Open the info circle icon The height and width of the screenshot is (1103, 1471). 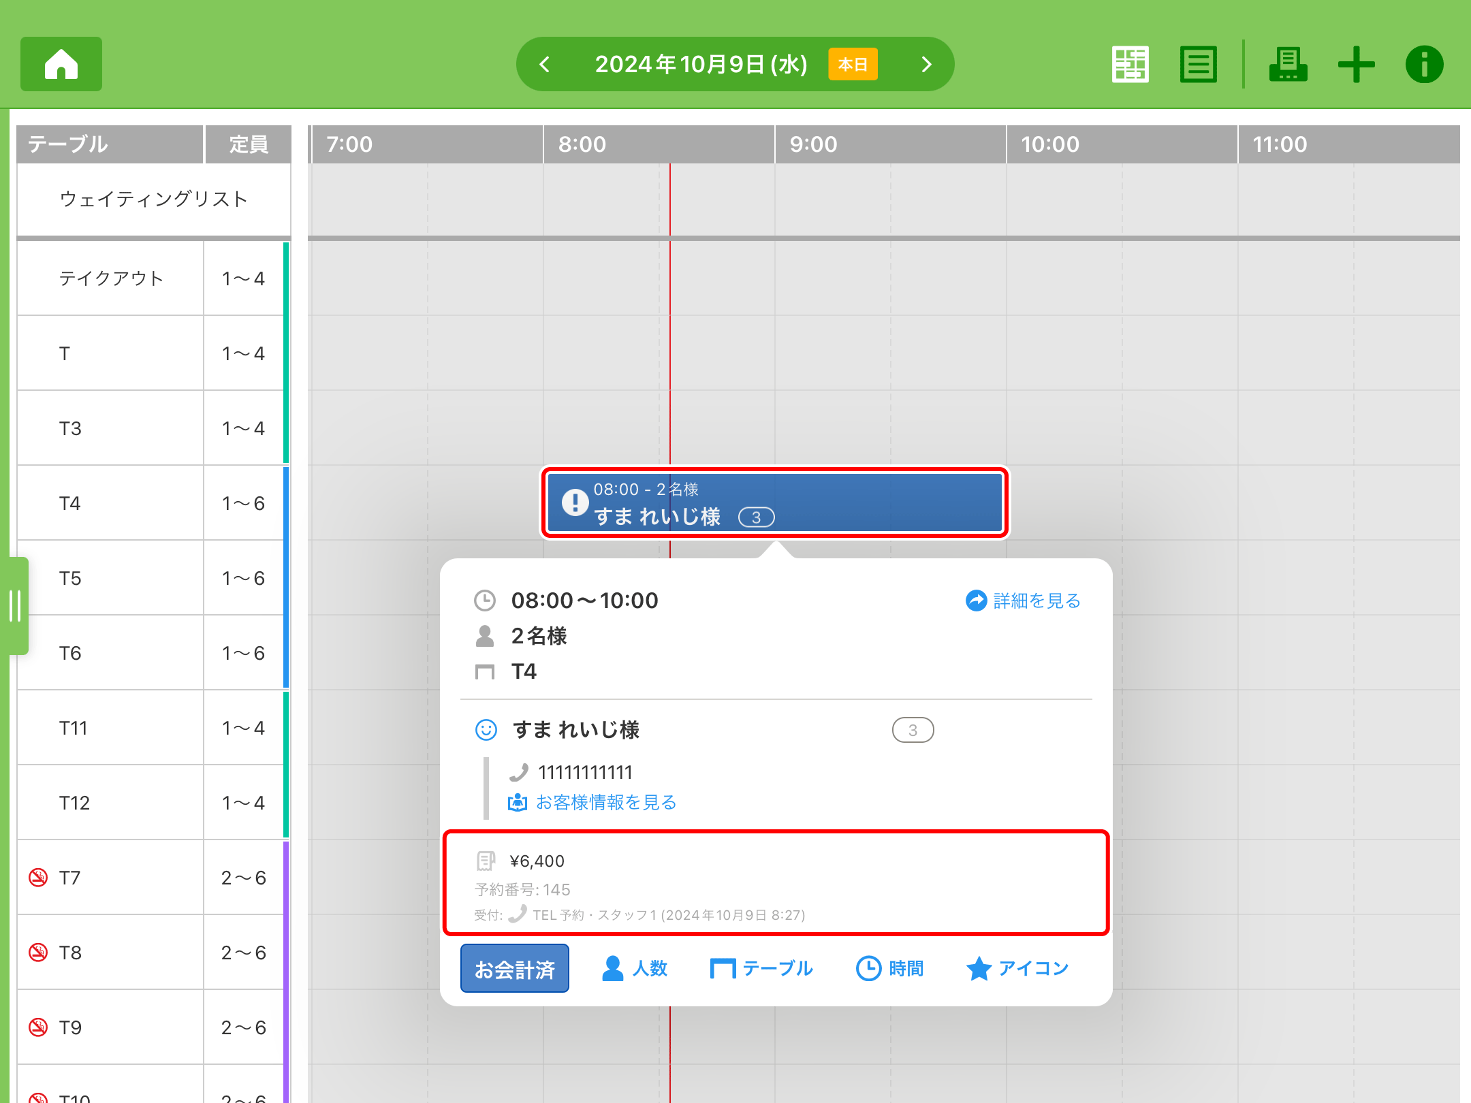click(1424, 65)
